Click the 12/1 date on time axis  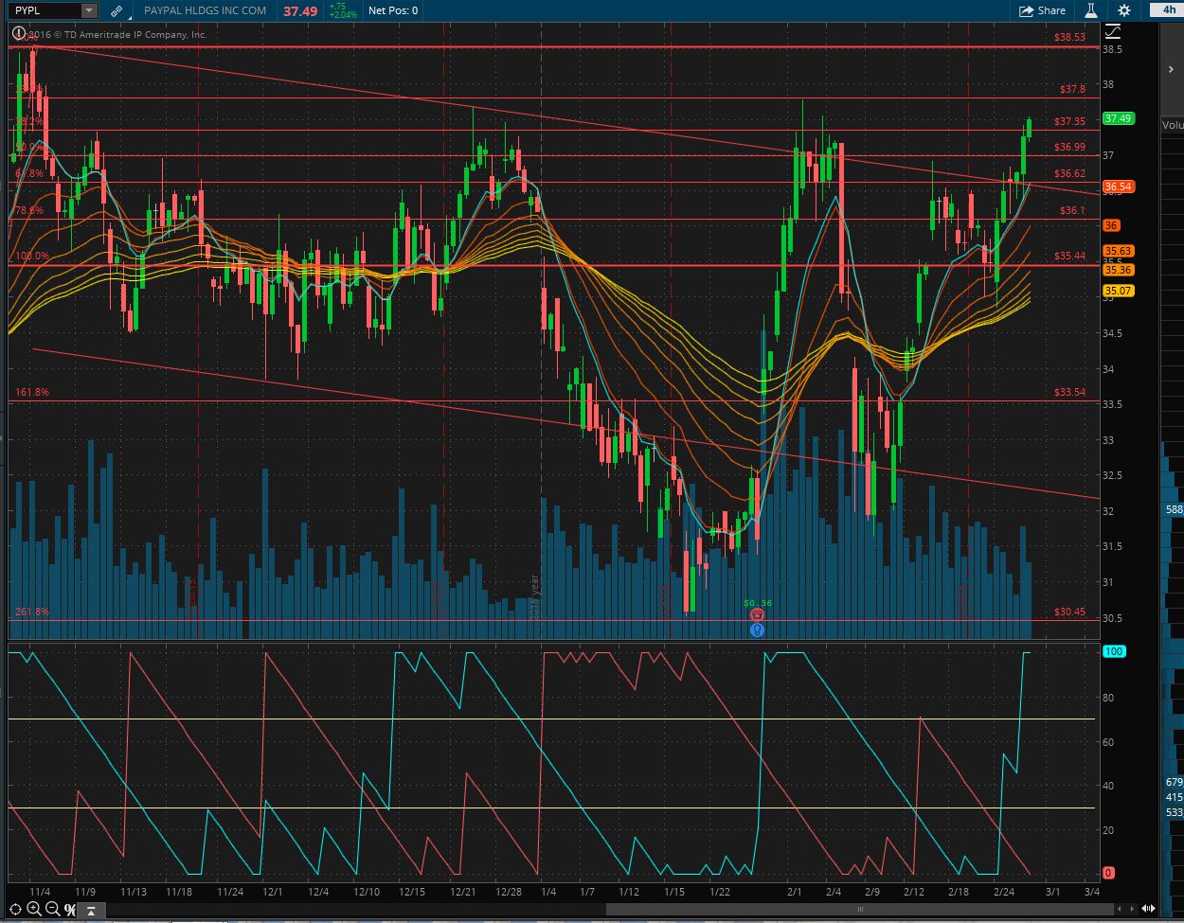coord(273,892)
